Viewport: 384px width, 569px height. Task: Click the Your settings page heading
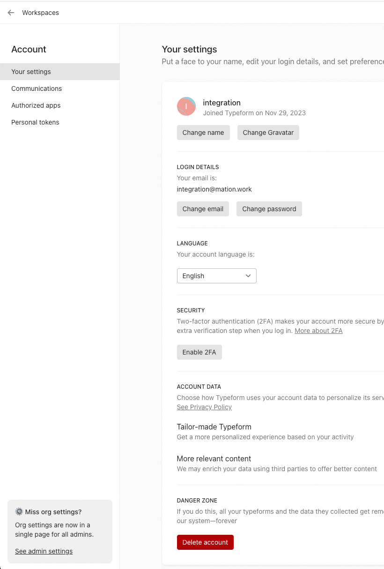190,49
